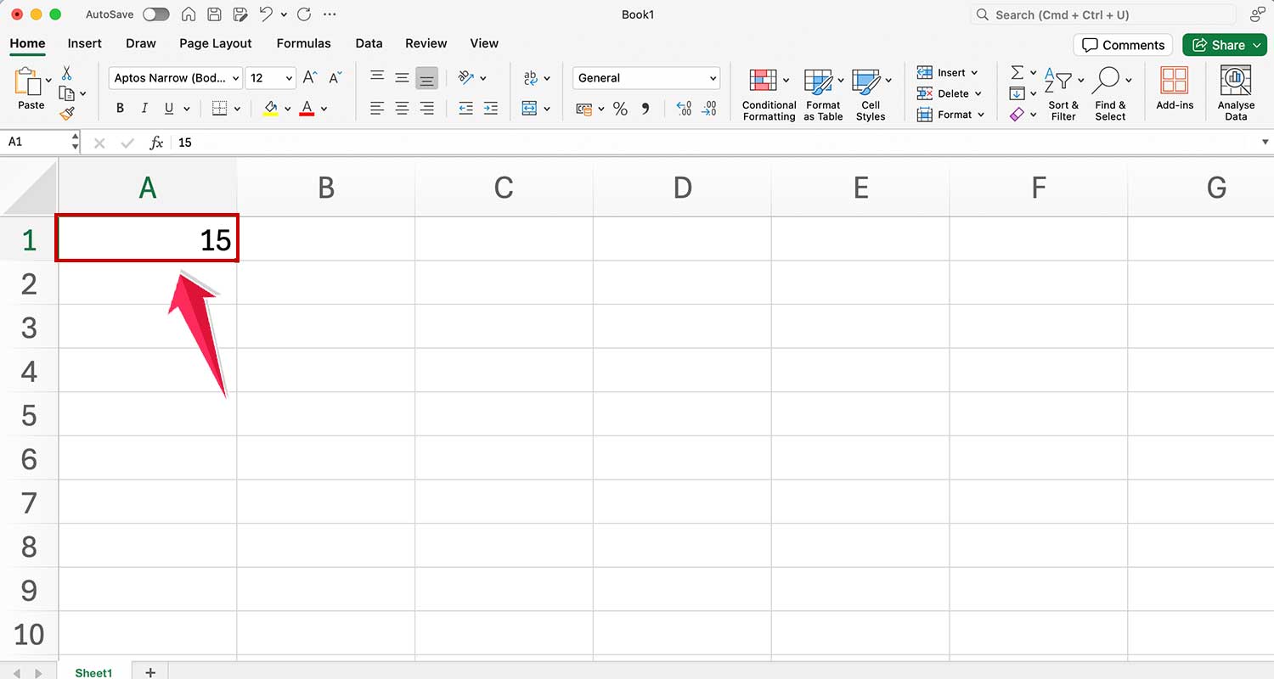Select the AutoSum icon

(1018, 75)
